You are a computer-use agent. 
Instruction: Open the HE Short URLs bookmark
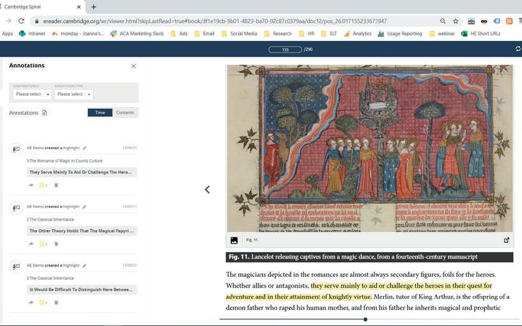pyautogui.click(x=481, y=34)
